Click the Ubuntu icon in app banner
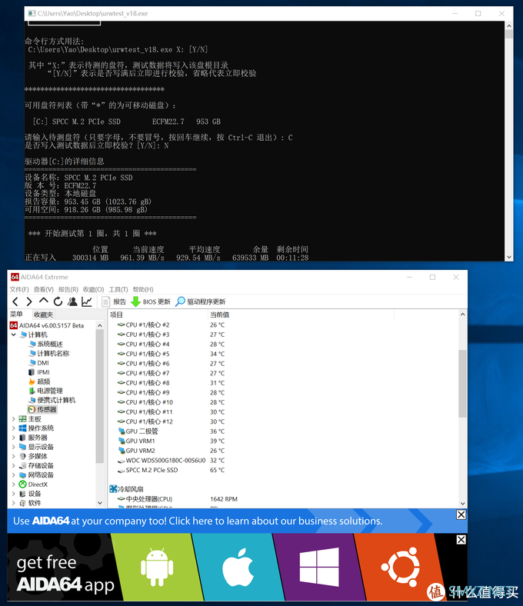The width and height of the screenshot is (523, 606). pyautogui.click(x=401, y=568)
